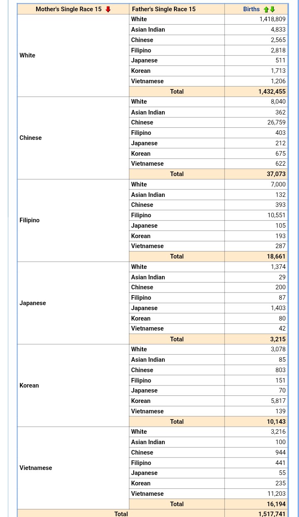Click the Vietnamese group total 16,194

point(276,504)
